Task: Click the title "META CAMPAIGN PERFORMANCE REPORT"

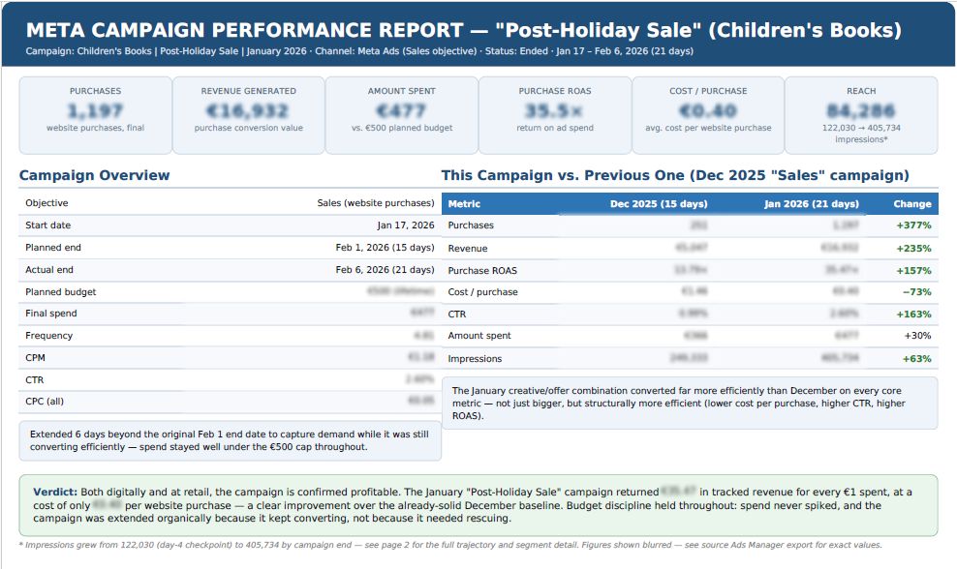Action: (245, 30)
